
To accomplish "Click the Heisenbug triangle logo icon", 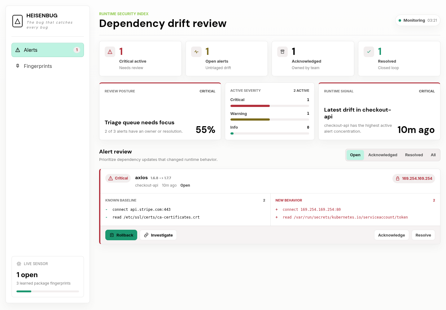I will tap(17, 21).
